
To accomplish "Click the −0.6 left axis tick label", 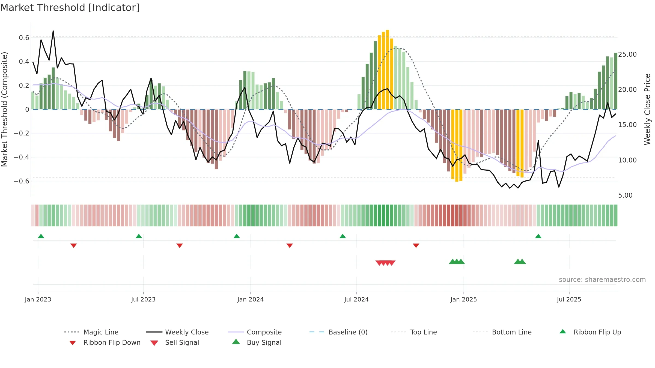I will (x=22, y=181).
